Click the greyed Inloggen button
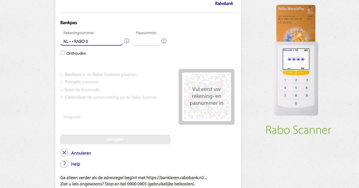The width and height of the screenshot is (359, 188). coord(115,139)
